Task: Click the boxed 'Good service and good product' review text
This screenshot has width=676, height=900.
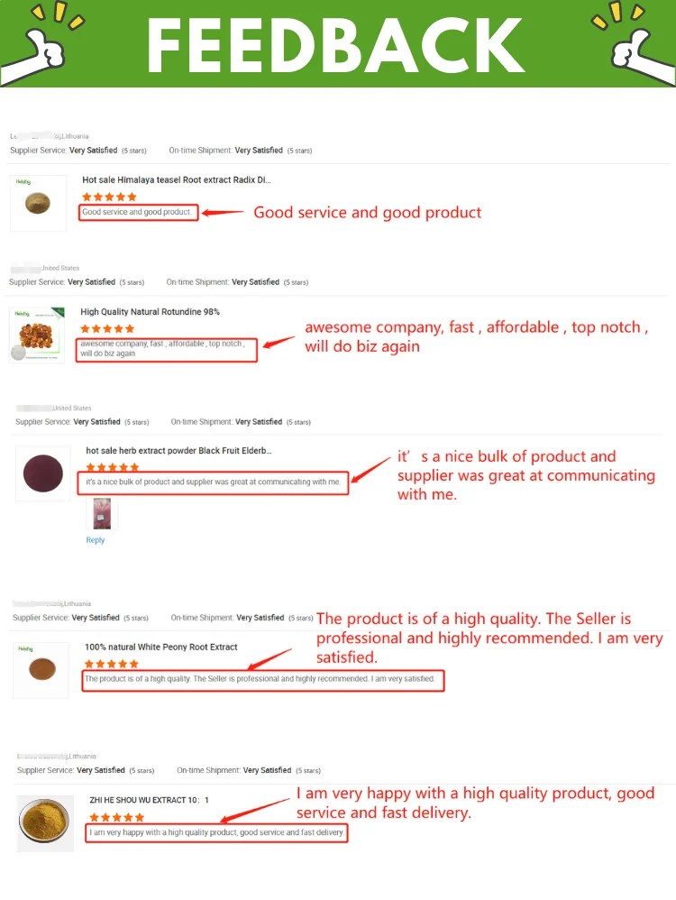Action: coord(137,213)
